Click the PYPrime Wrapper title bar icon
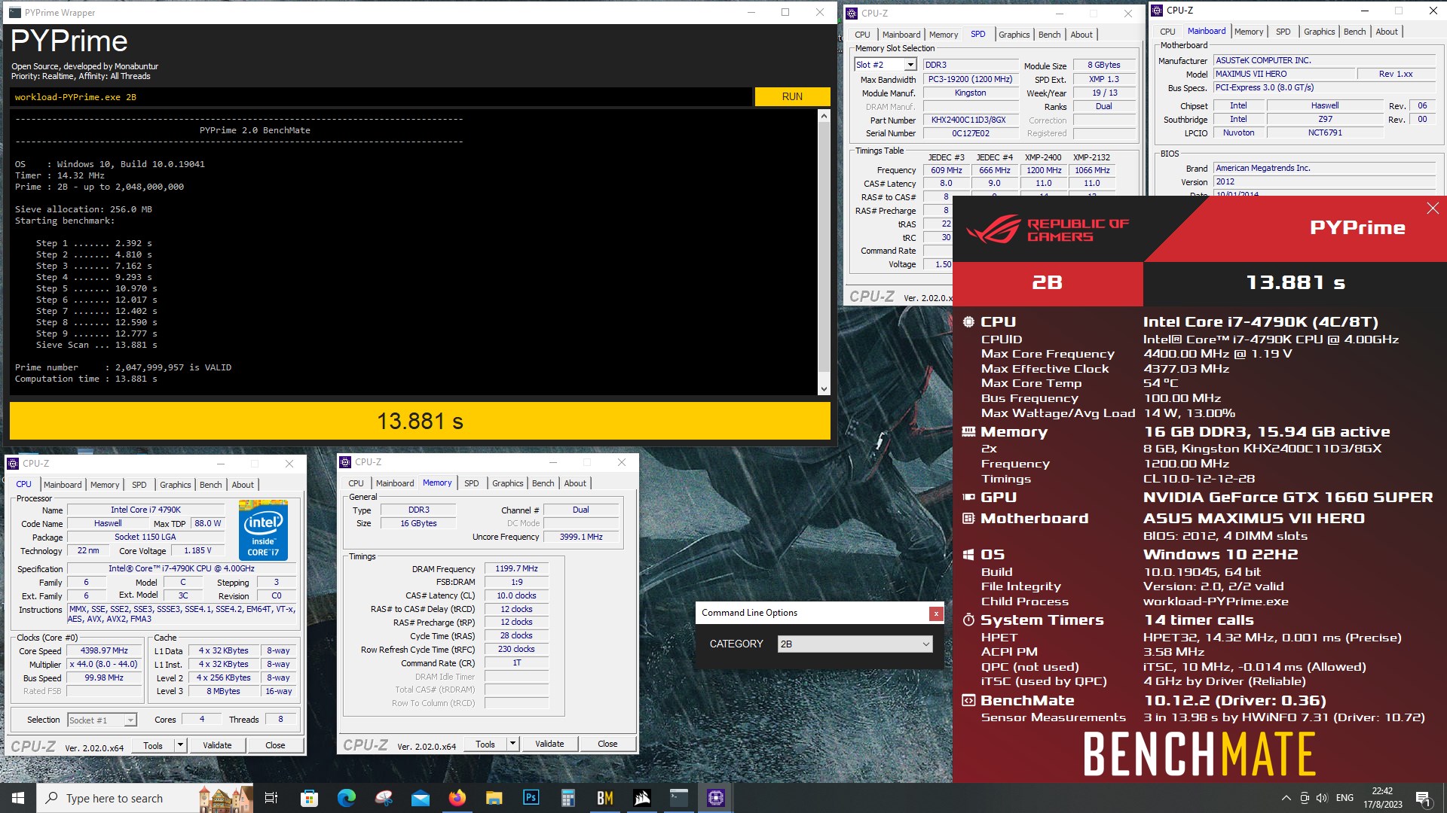Screen dimensions: 1447x813 (14, 13)
